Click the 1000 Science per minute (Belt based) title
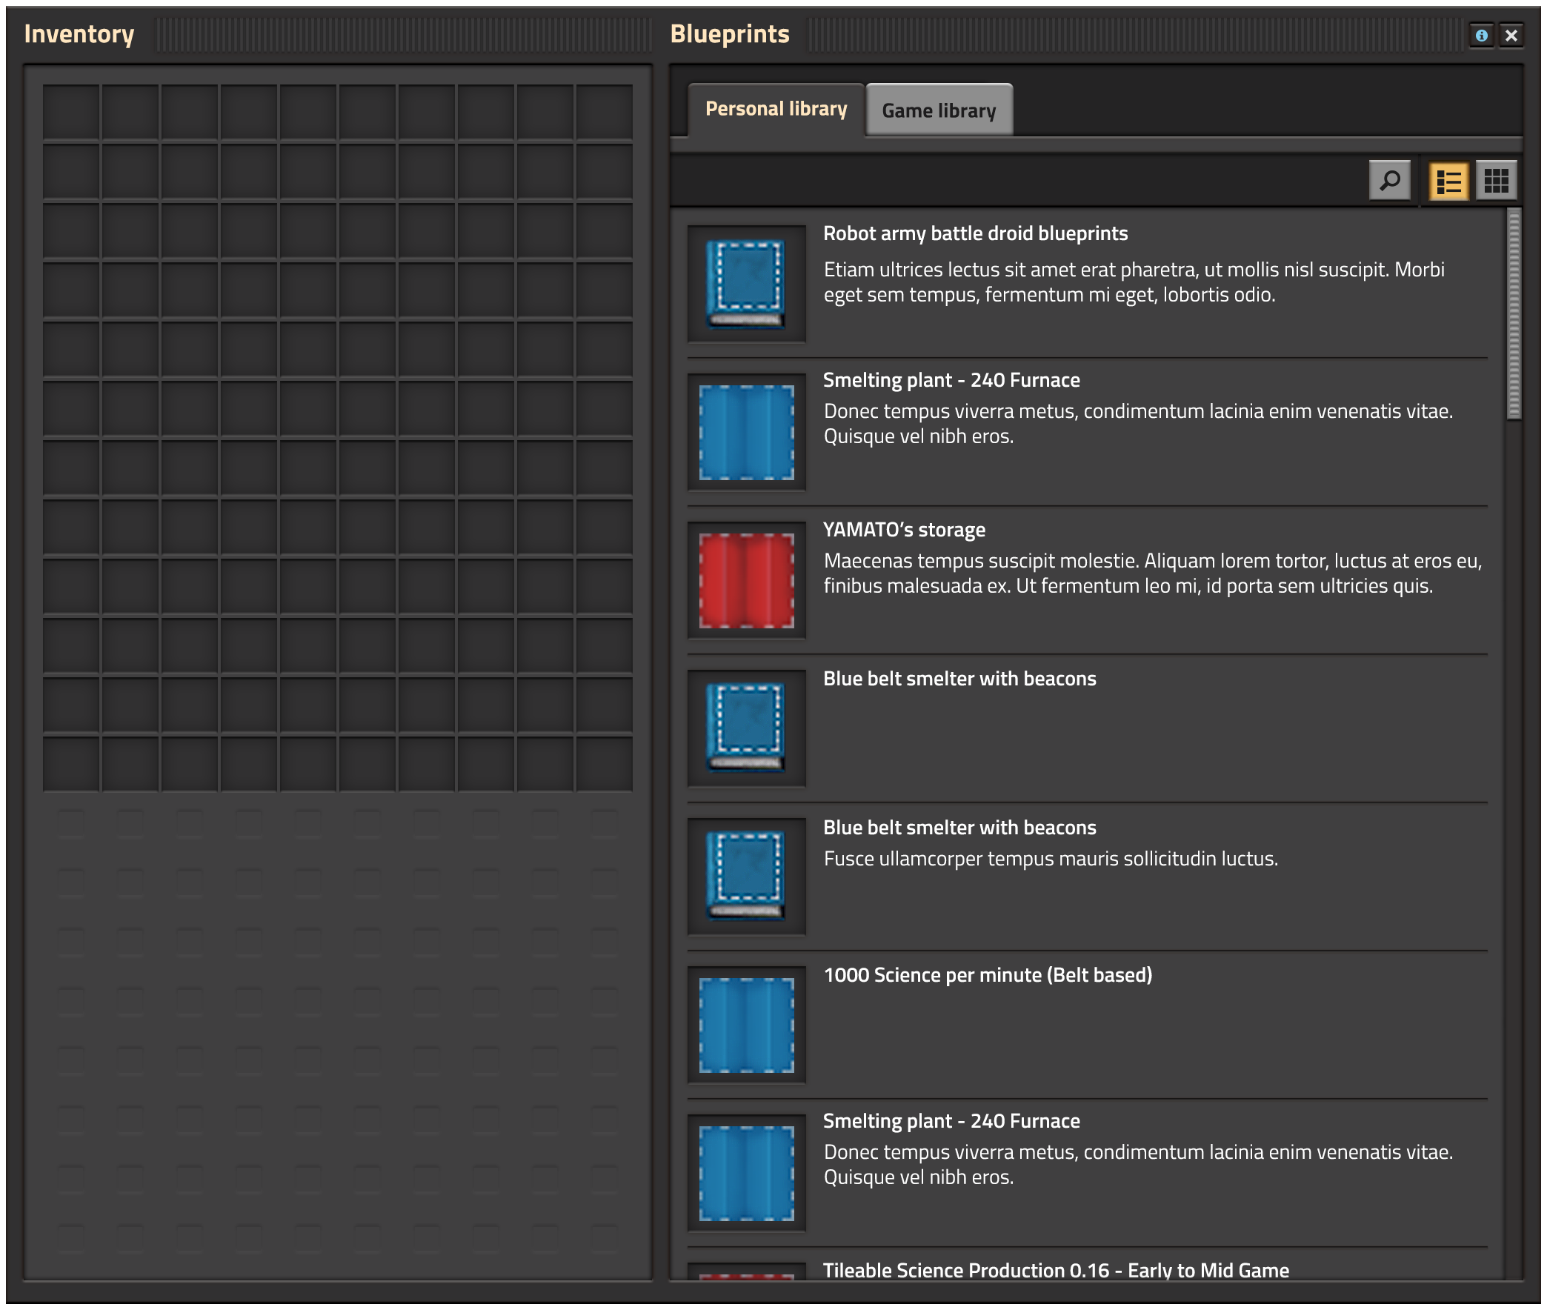 coord(987,975)
